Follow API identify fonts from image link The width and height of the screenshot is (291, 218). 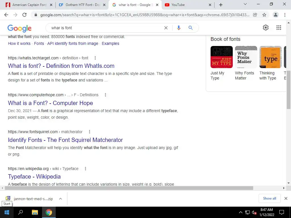click(73, 43)
